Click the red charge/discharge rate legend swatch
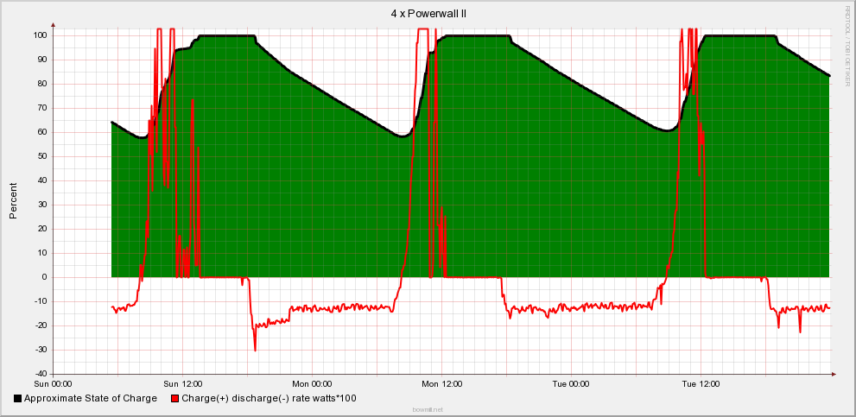The width and height of the screenshot is (856, 417). (x=176, y=399)
